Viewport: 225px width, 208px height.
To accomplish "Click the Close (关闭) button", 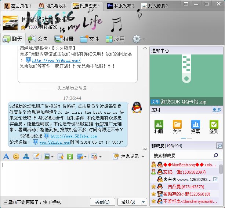I will point(102,202).
